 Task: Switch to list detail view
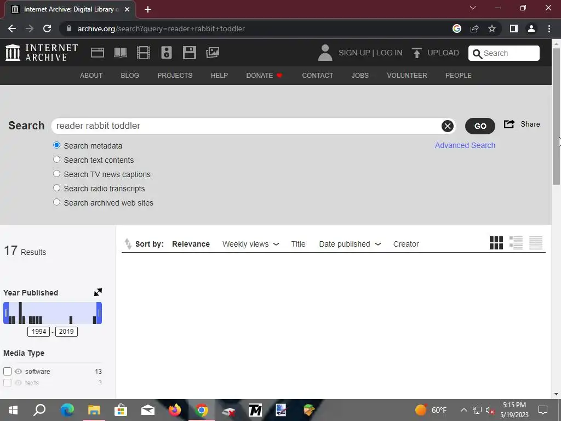(516, 243)
